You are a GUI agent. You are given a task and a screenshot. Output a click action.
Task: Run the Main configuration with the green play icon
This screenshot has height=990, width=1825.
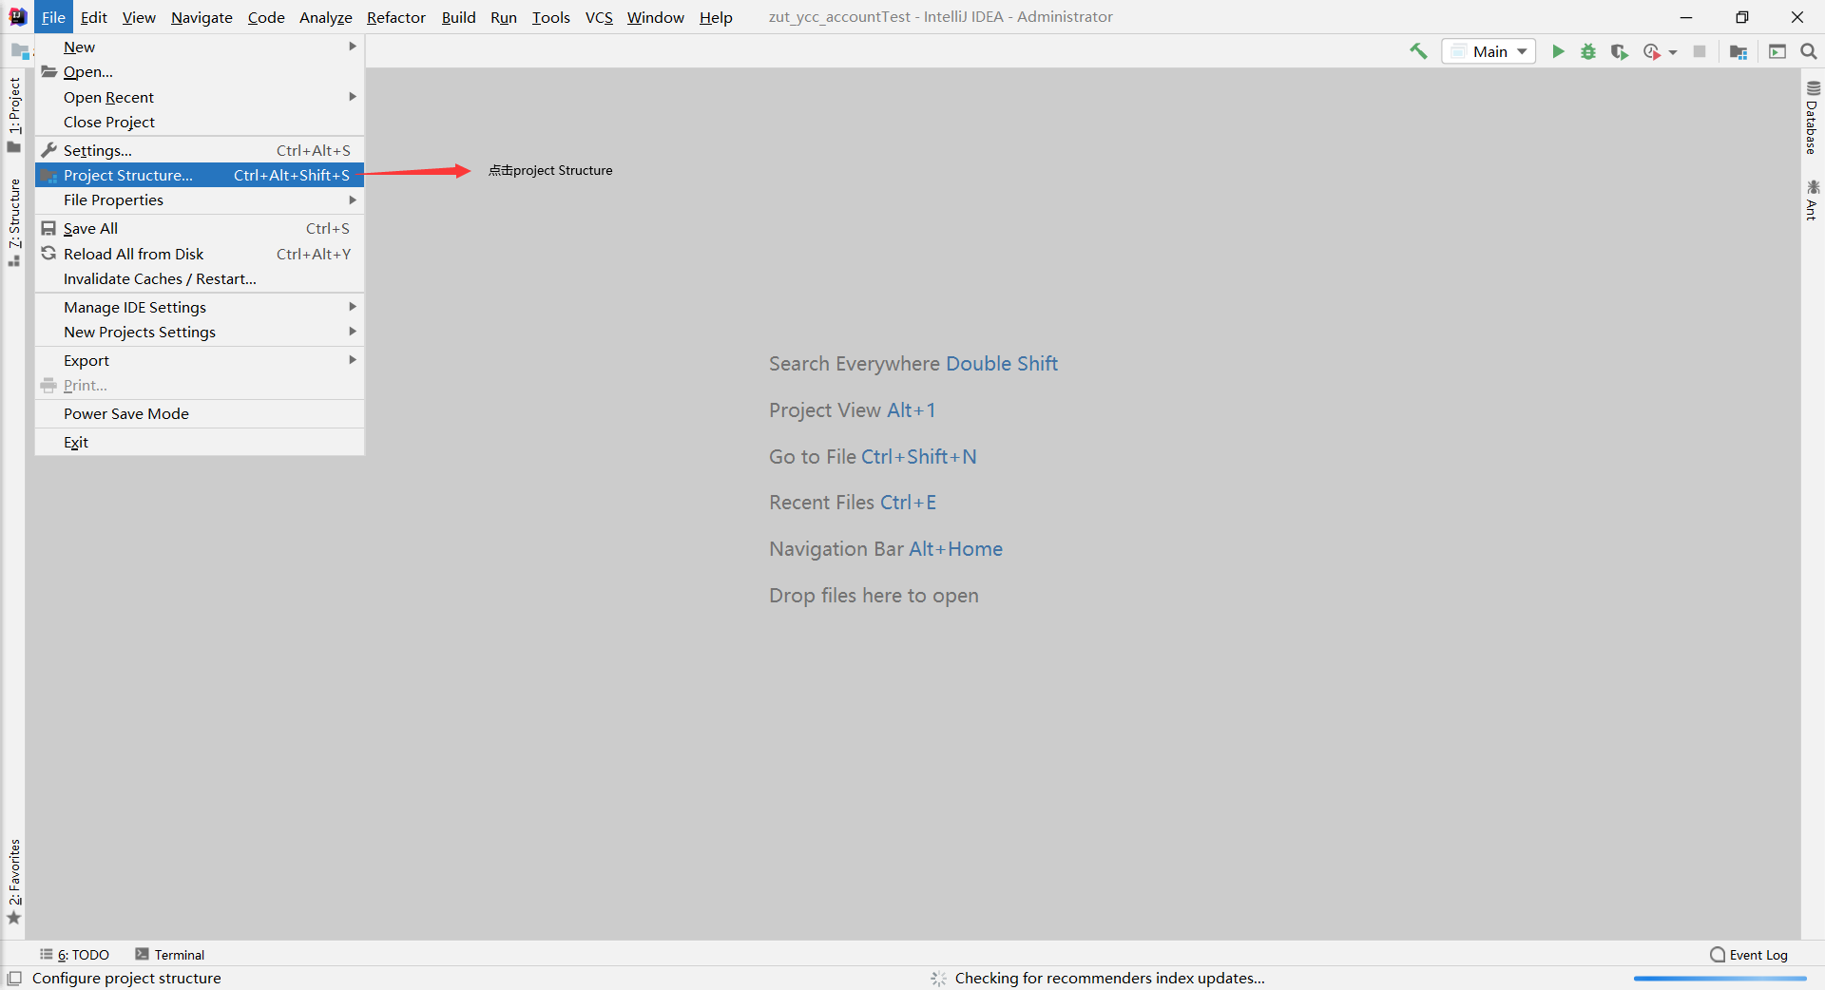(x=1558, y=51)
